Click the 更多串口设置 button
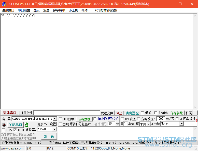This screenshot has height=151, width=198. tap(47, 124)
